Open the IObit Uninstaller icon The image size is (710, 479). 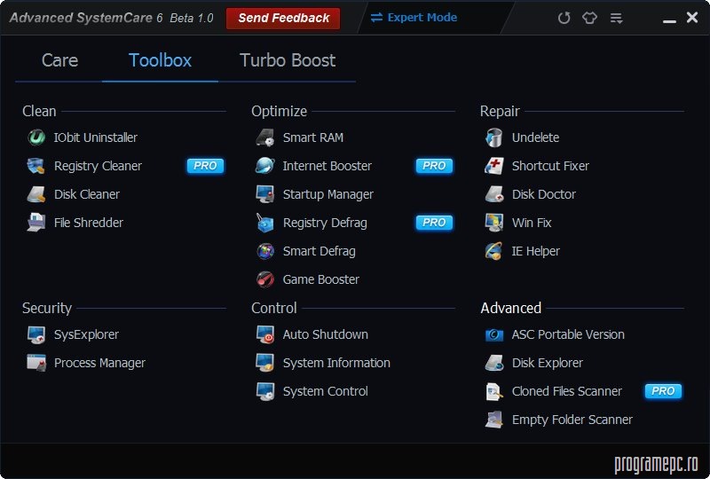click(36, 137)
